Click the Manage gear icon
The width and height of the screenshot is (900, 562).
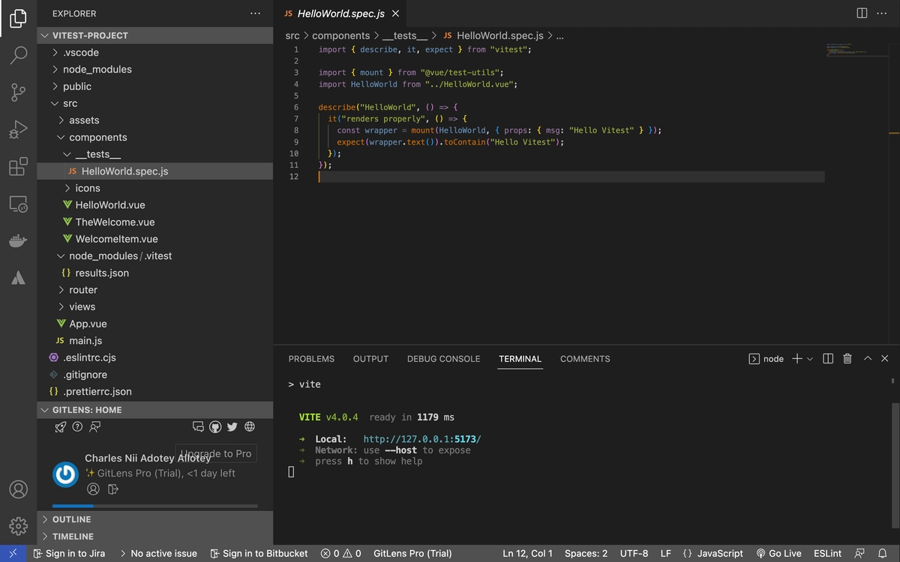click(19, 526)
